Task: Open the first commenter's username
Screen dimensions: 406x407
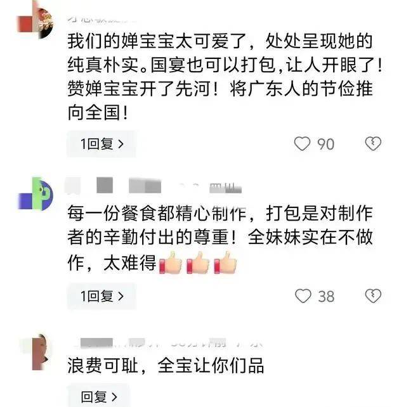Action: click(101, 18)
